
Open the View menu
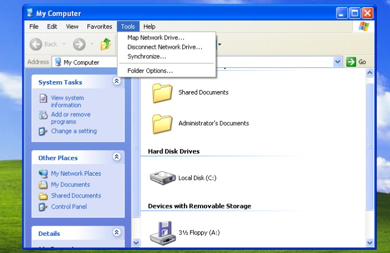(x=72, y=27)
